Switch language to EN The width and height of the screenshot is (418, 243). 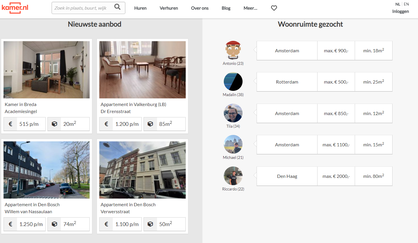(x=406, y=4)
